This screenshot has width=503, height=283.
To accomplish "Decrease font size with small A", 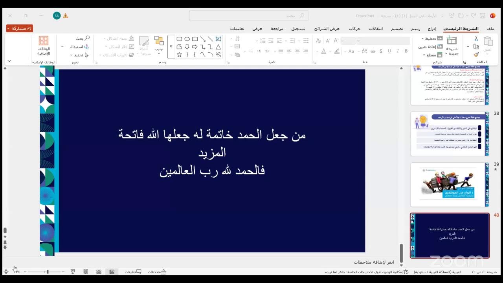I will pos(328,40).
